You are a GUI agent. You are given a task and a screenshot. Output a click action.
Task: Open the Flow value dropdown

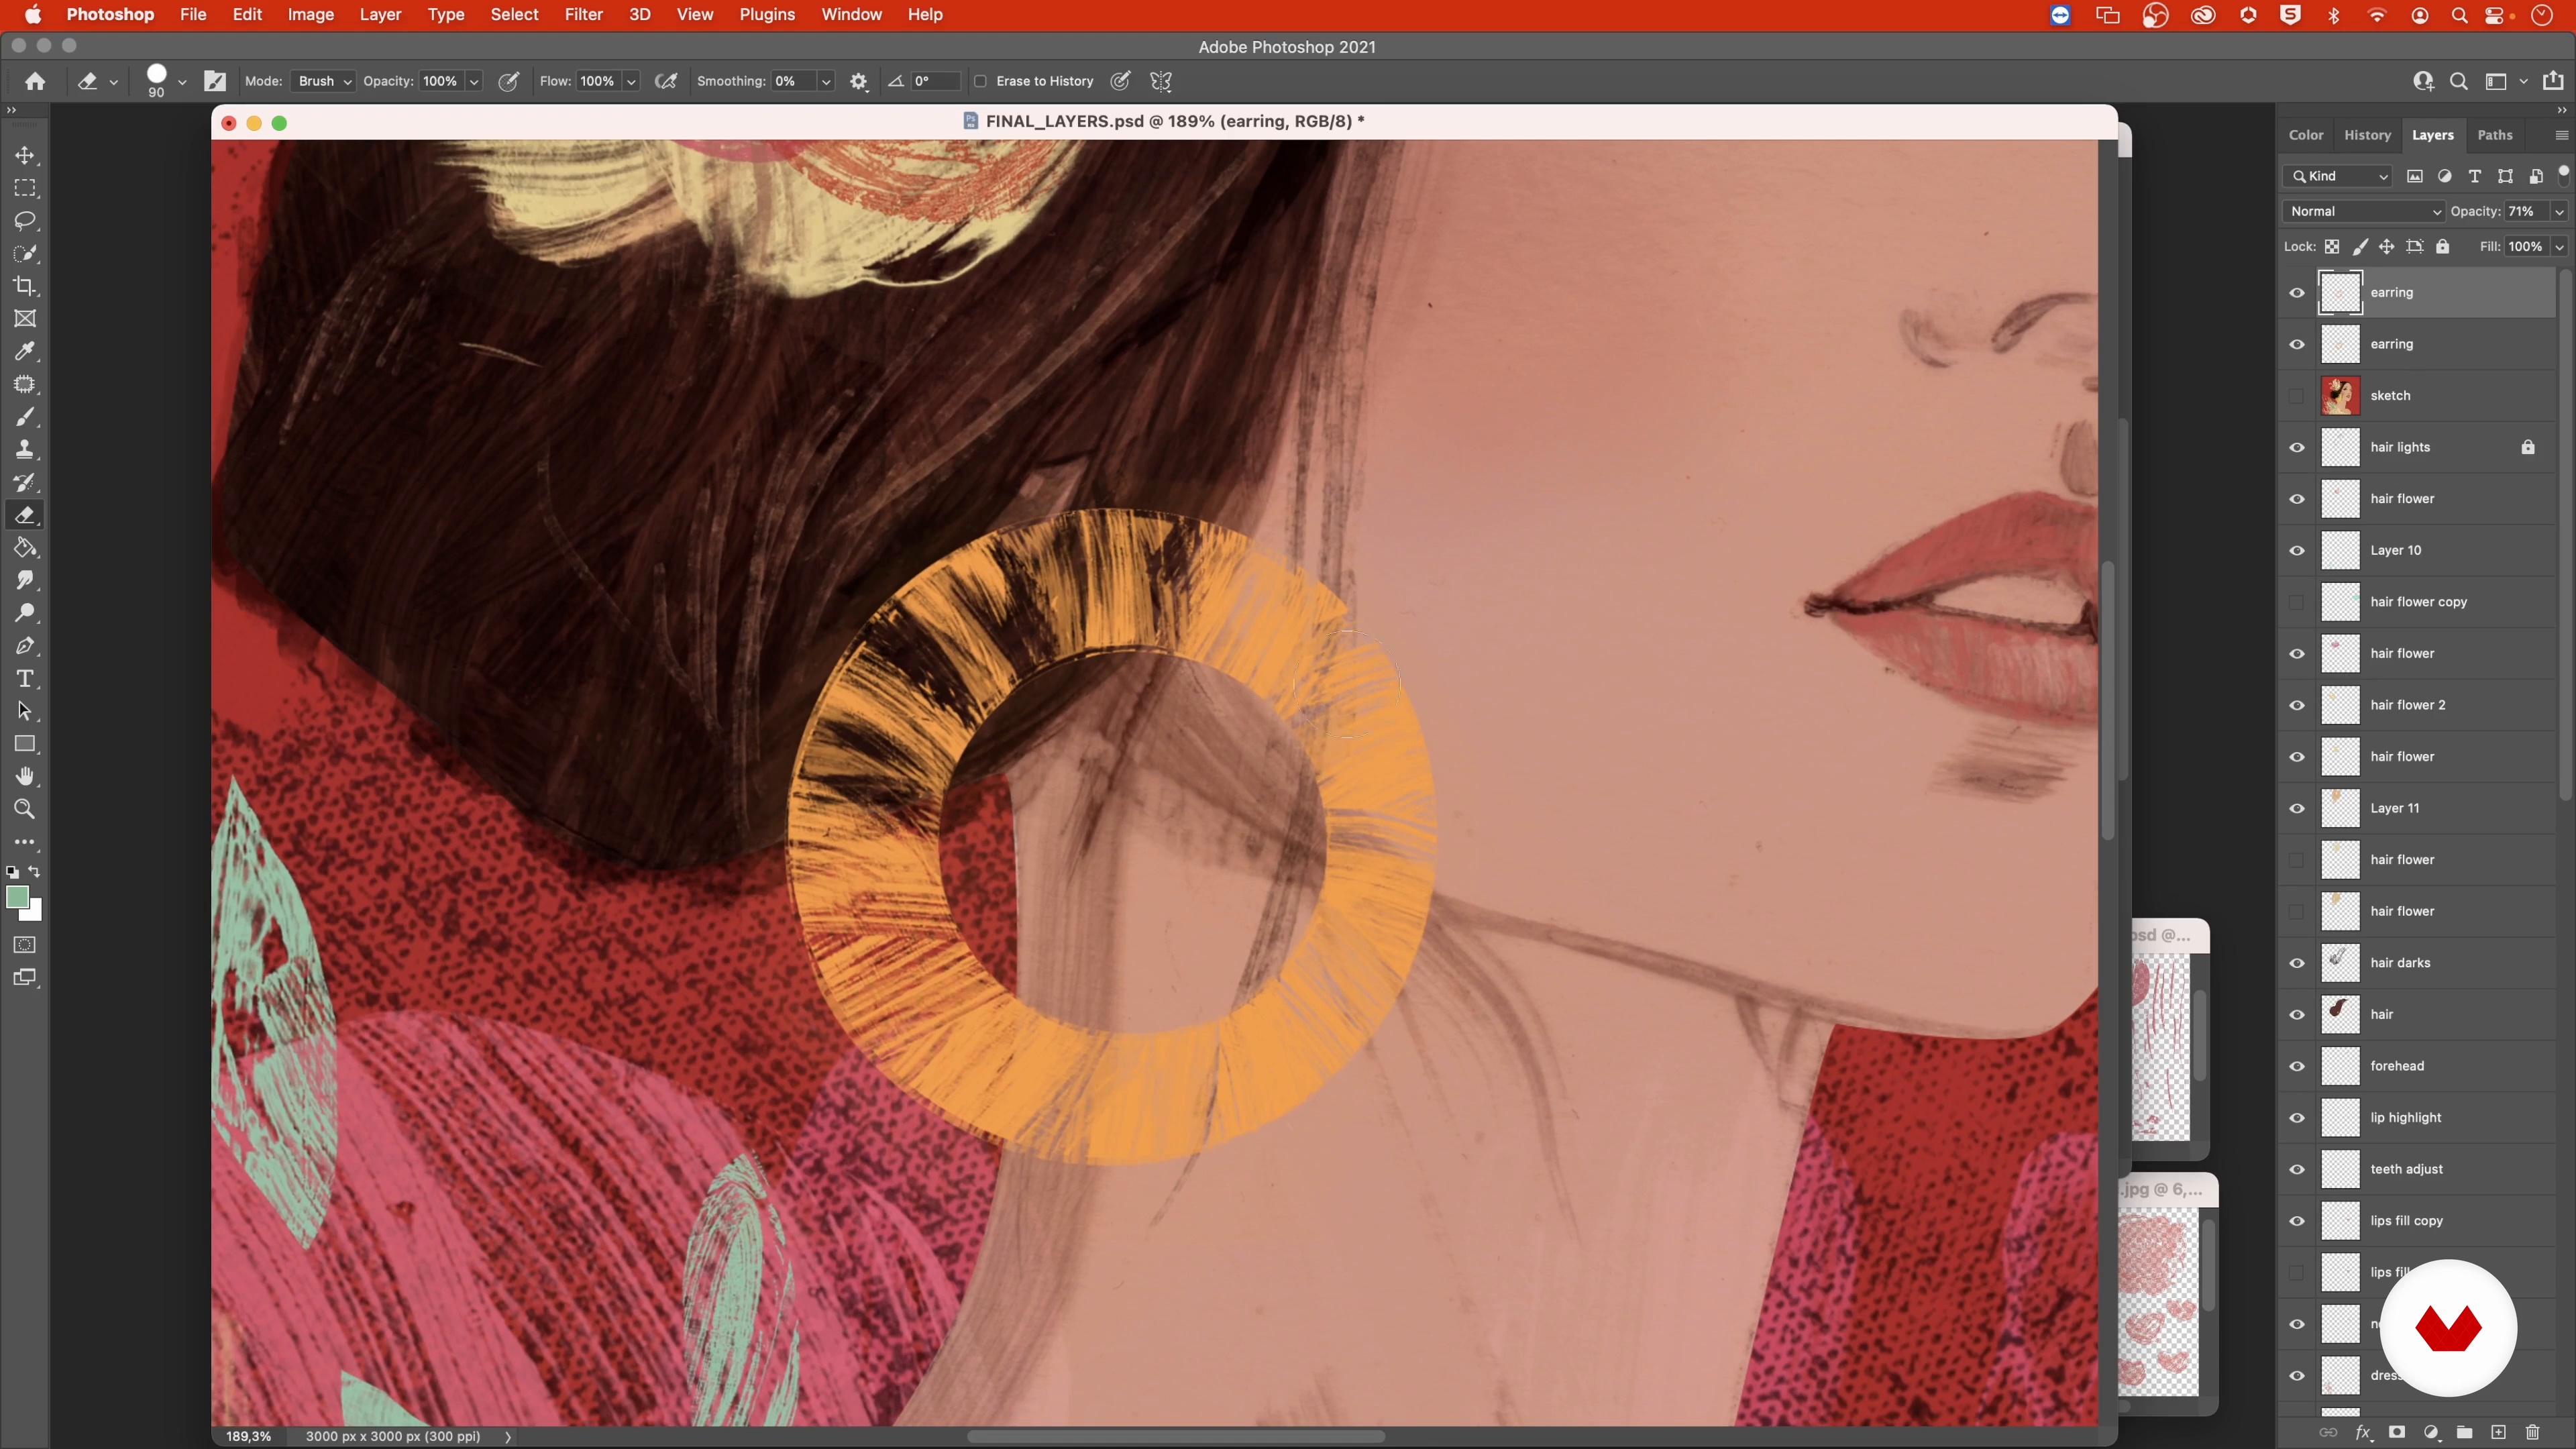point(631,82)
